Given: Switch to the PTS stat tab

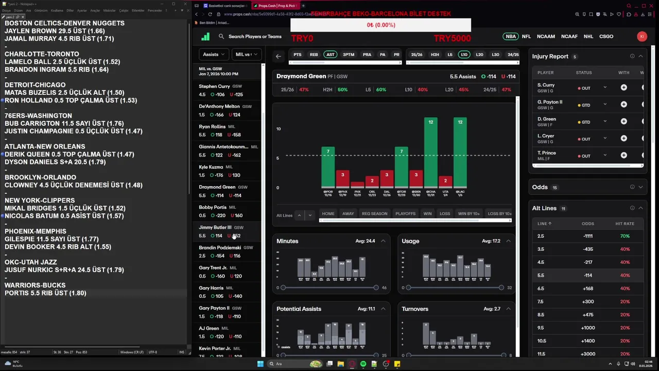Looking at the screenshot, I should (298, 55).
